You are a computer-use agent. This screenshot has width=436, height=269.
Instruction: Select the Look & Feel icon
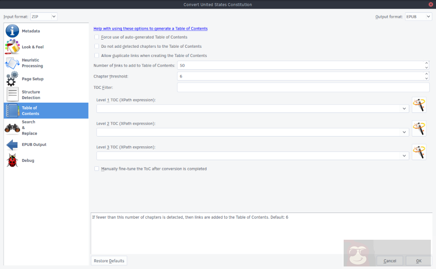coord(12,47)
